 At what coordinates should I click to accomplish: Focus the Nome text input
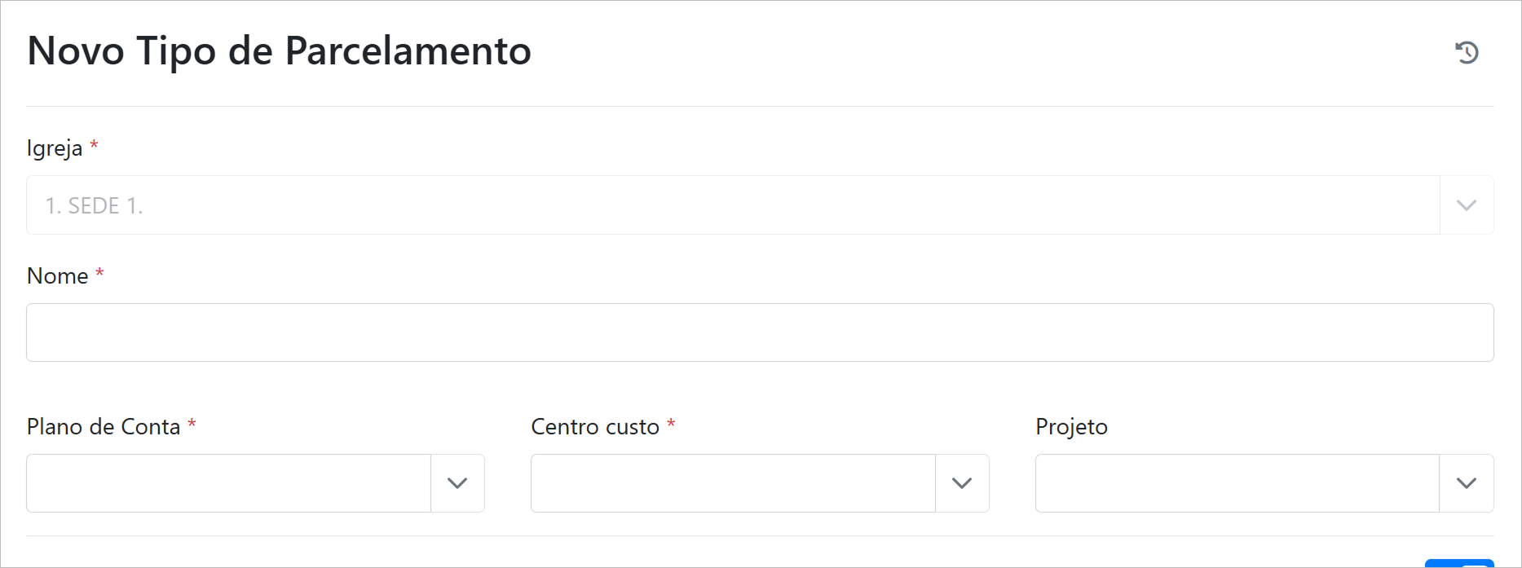coord(759,332)
